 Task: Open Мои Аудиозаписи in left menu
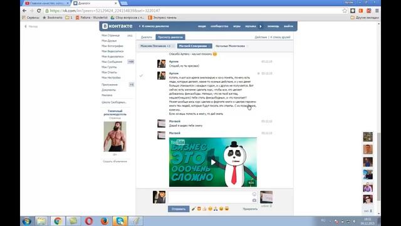[113, 56]
